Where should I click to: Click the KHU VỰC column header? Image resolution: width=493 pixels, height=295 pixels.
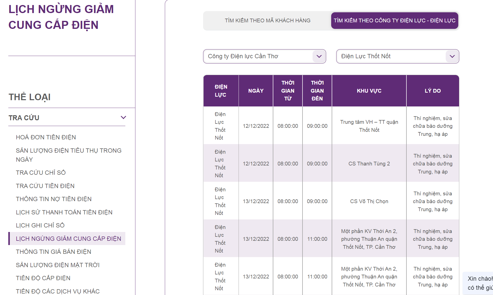(x=369, y=91)
